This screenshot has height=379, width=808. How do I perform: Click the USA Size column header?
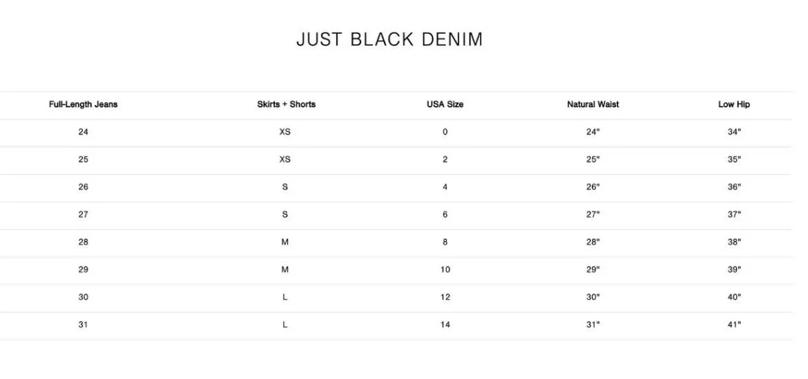click(x=445, y=104)
